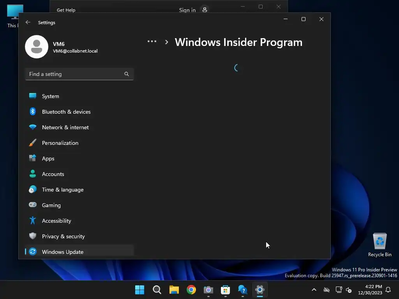
Task: Open Privacy & security settings
Action: 79,236
